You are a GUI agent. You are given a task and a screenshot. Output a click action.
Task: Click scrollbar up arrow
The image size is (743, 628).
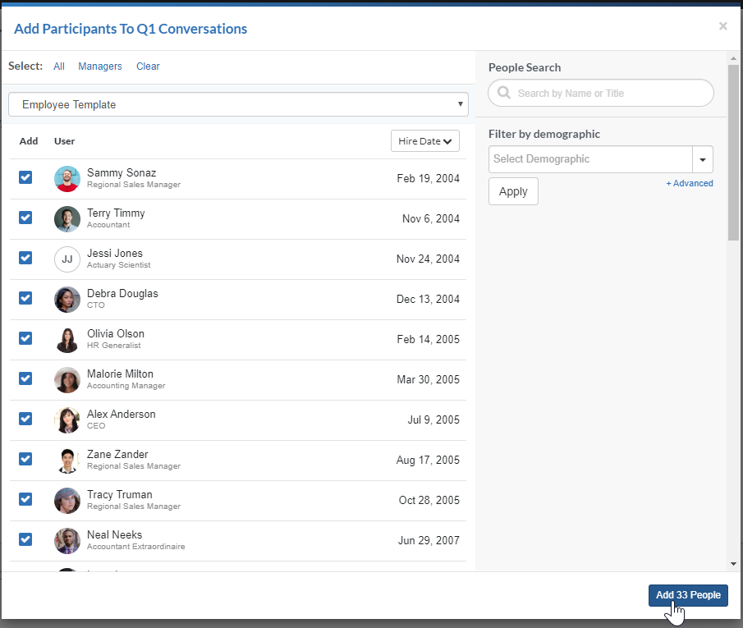(733, 58)
